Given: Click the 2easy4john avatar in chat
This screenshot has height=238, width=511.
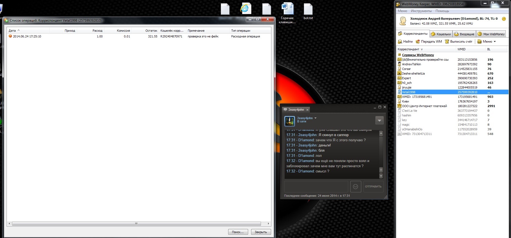Looking at the screenshot, I should 290,121.
